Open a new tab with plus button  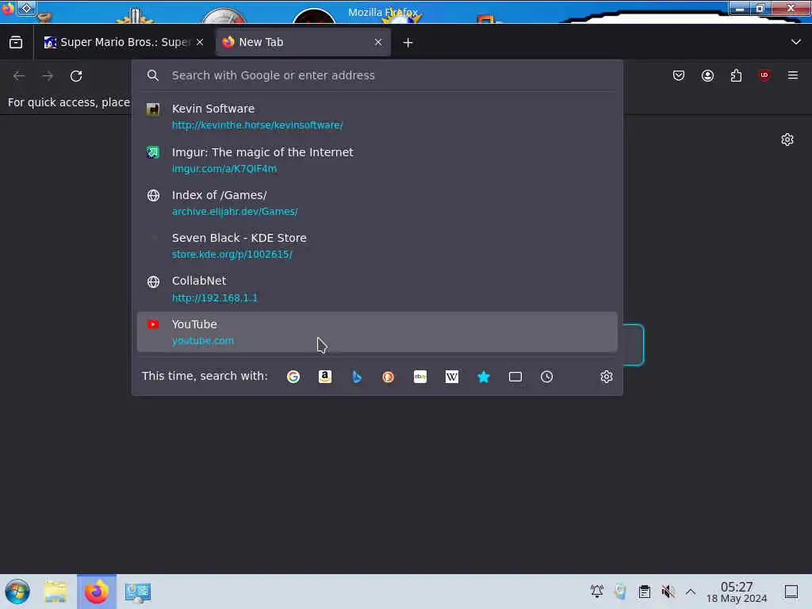(408, 43)
